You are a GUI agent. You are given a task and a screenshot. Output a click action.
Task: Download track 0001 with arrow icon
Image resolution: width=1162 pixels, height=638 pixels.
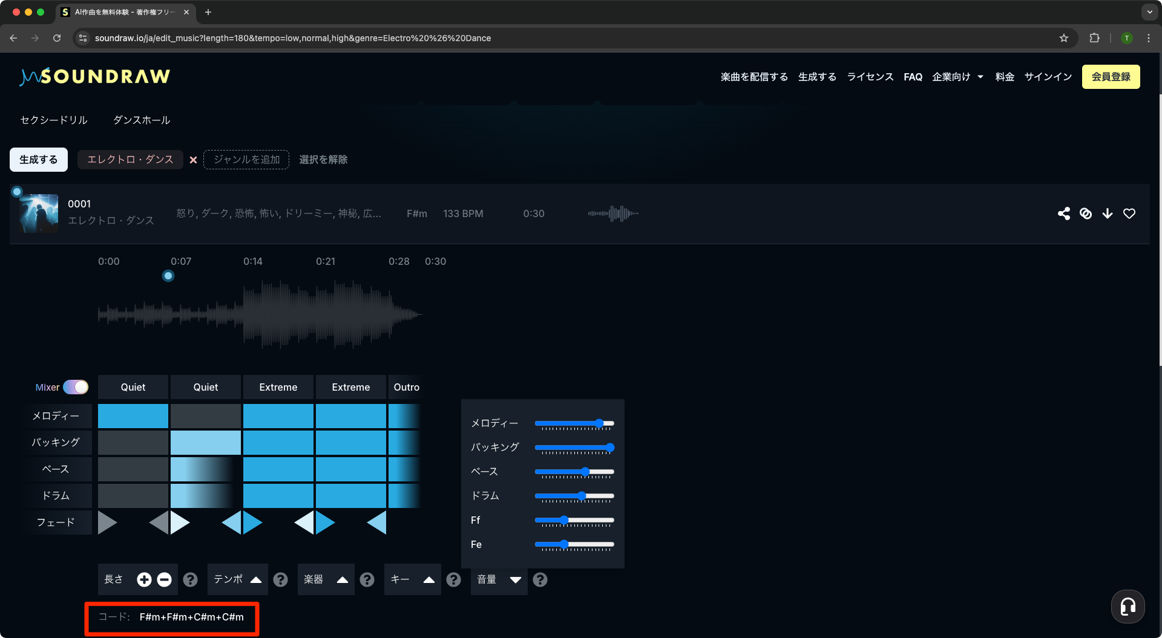pyautogui.click(x=1108, y=213)
